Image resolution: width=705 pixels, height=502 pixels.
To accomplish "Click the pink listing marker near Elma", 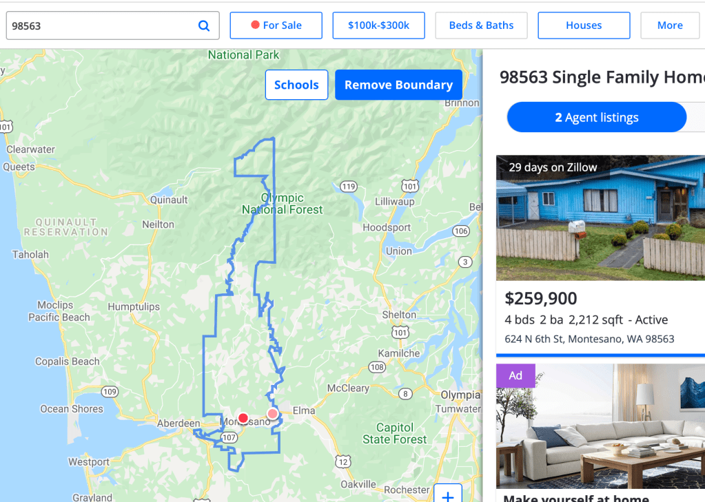I will coord(273,413).
